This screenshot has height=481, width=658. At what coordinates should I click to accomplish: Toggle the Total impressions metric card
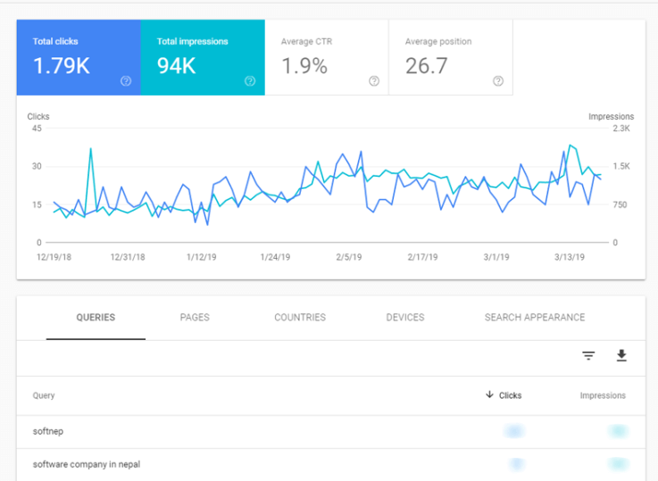coord(203,57)
